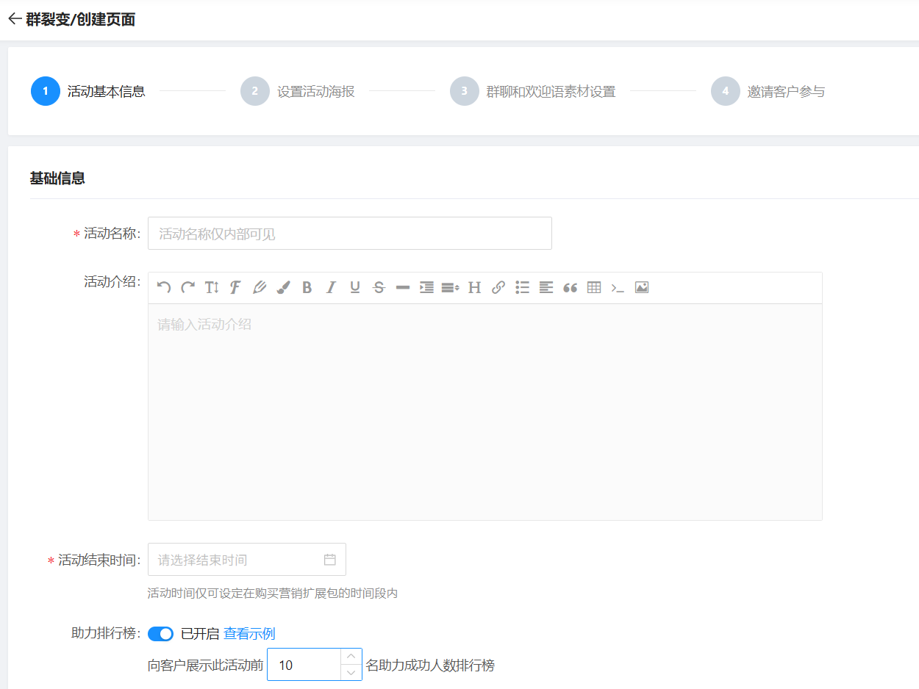Increase ranking count with up arrow
The image size is (919, 689).
[x=351, y=657]
